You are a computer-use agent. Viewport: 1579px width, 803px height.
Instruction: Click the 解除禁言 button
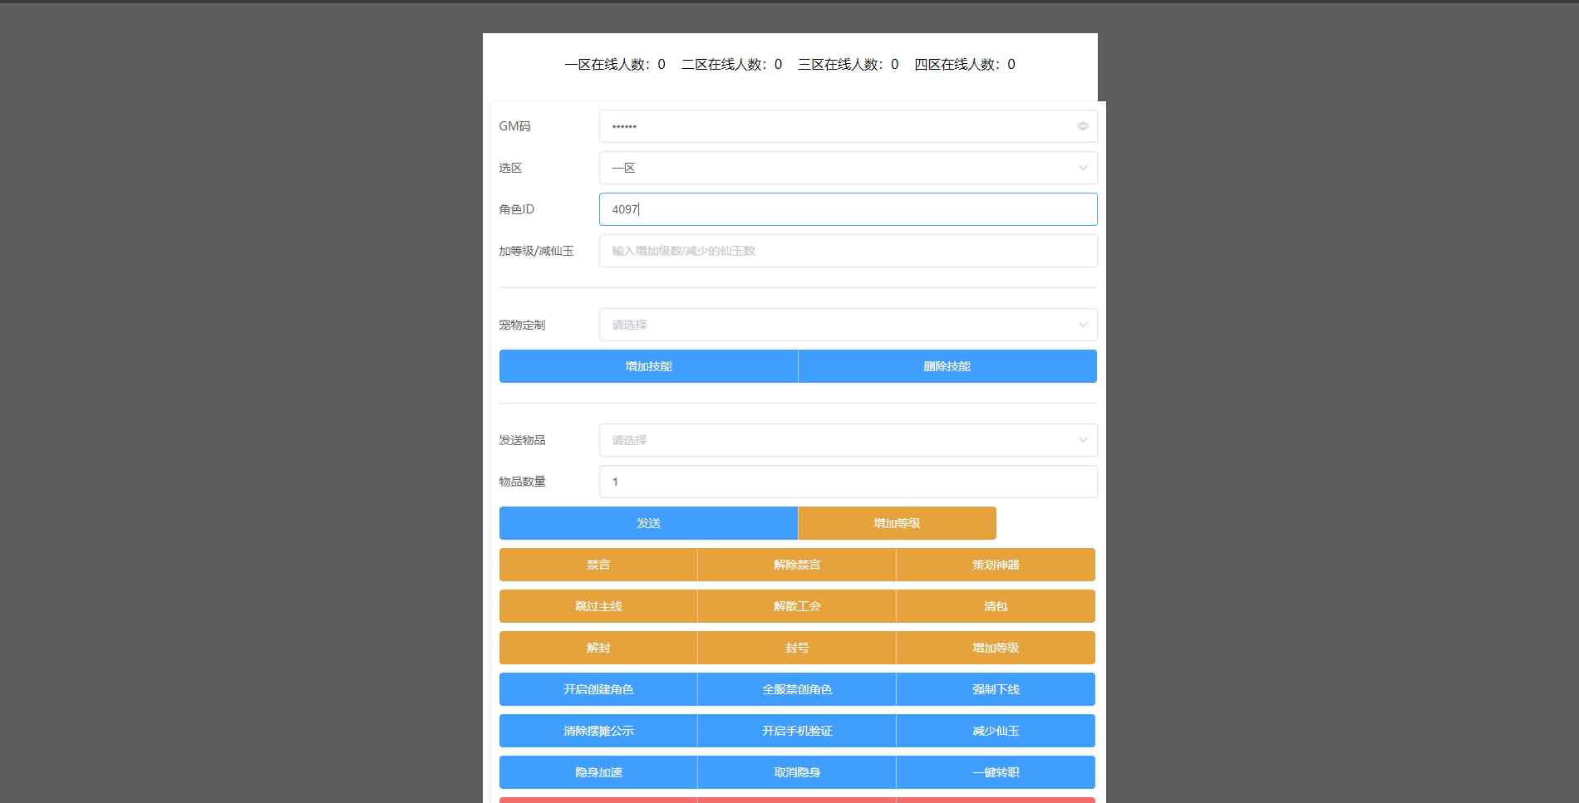coord(797,565)
